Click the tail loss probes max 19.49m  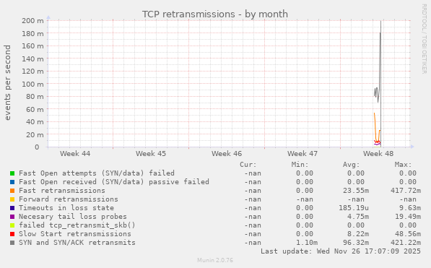point(408,217)
